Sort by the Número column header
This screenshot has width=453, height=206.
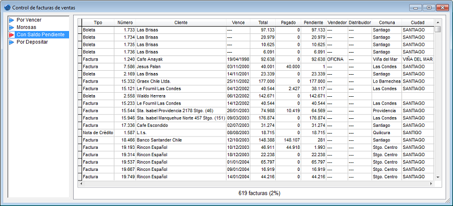[x=125, y=23]
